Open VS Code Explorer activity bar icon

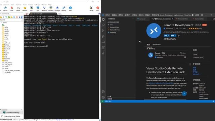103,19
